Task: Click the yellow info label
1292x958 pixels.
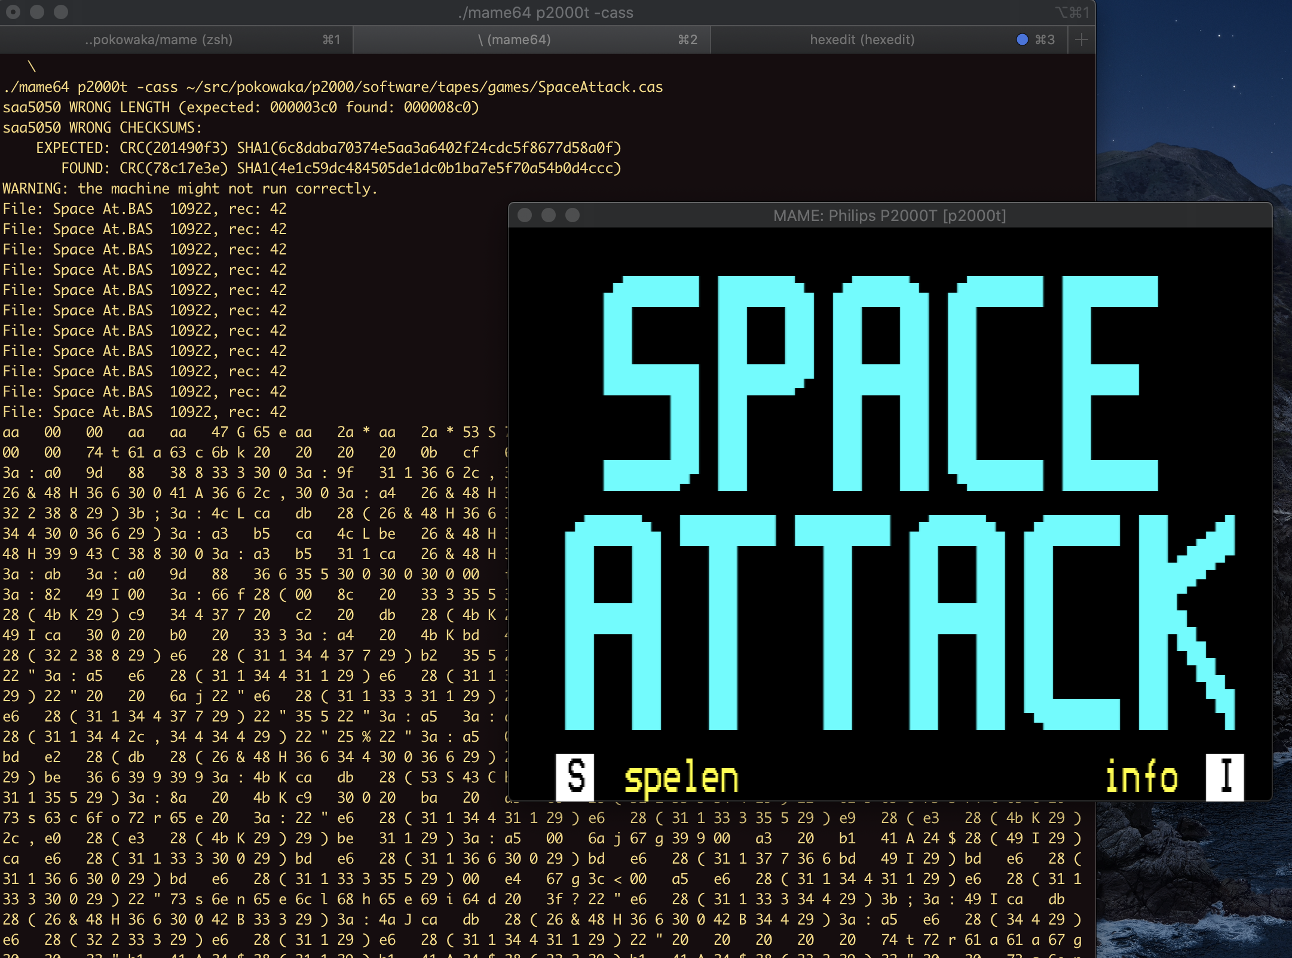Action: click(x=1141, y=778)
